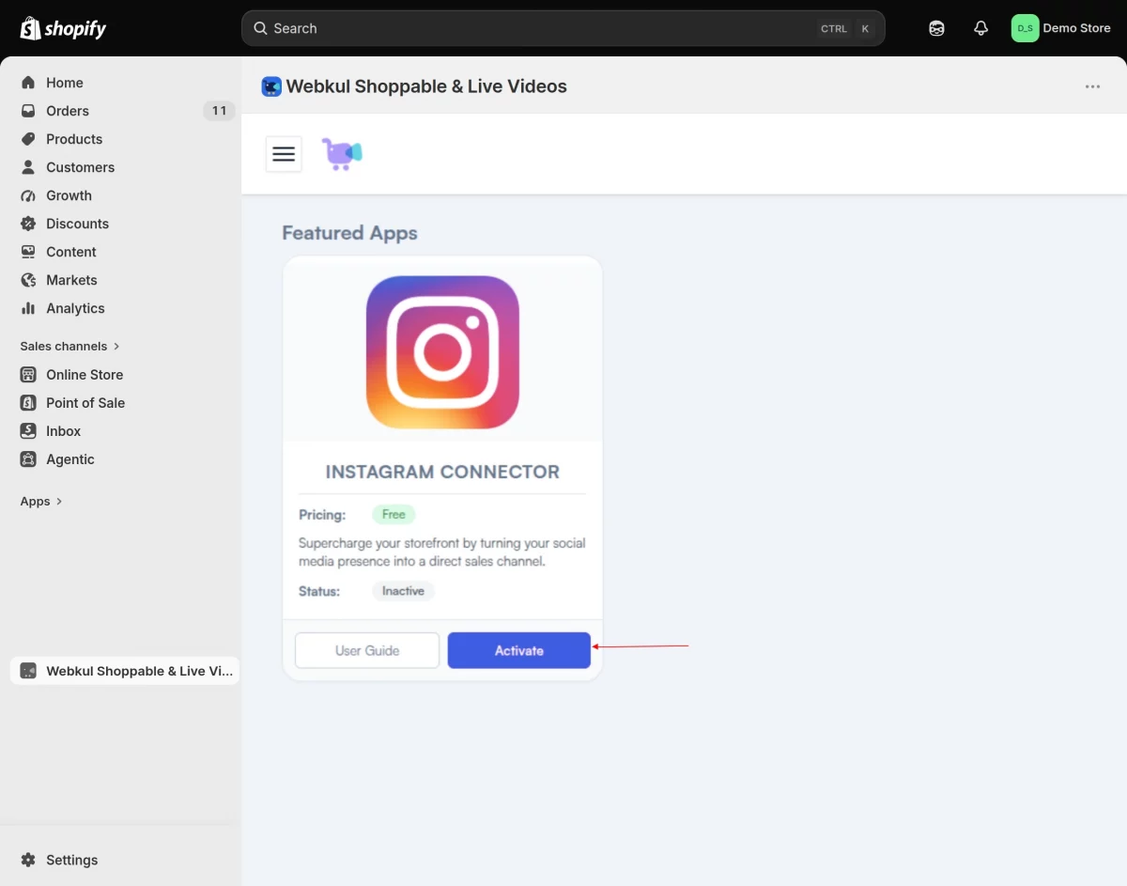Select Webkul Shoppable & Live Videos app entry

pyautogui.click(x=125, y=671)
